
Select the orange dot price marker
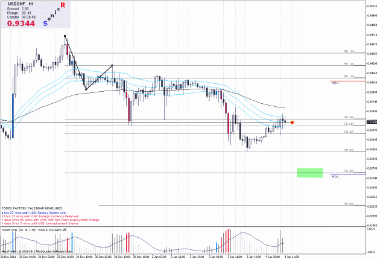coord(292,123)
